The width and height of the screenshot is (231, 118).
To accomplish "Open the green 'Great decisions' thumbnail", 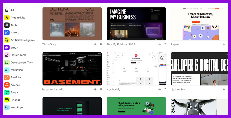I will 136,106.
